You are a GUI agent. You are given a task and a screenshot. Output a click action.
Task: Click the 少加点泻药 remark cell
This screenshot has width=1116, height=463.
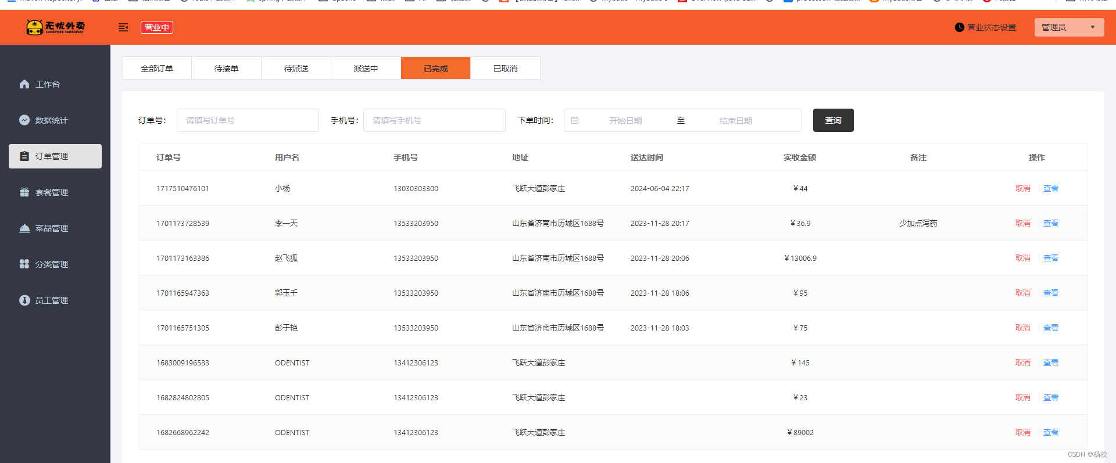click(x=918, y=223)
